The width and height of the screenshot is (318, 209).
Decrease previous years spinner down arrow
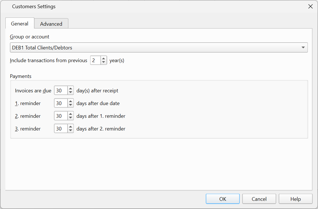103,62
